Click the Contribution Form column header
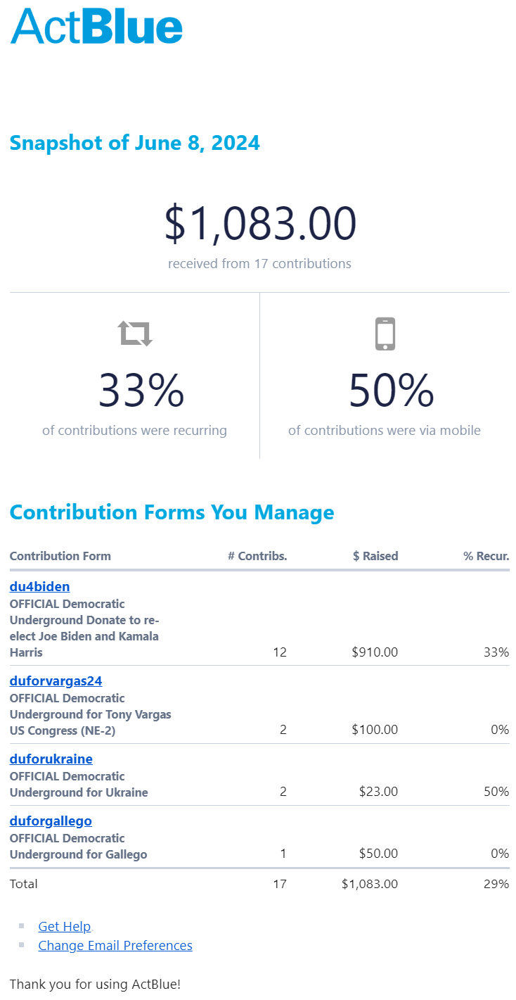The width and height of the screenshot is (516, 1000). click(x=60, y=556)
